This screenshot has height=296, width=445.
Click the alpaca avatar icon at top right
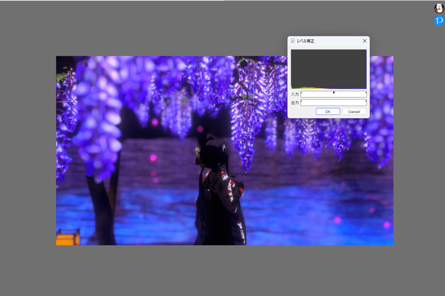click(x=439, y=9)
